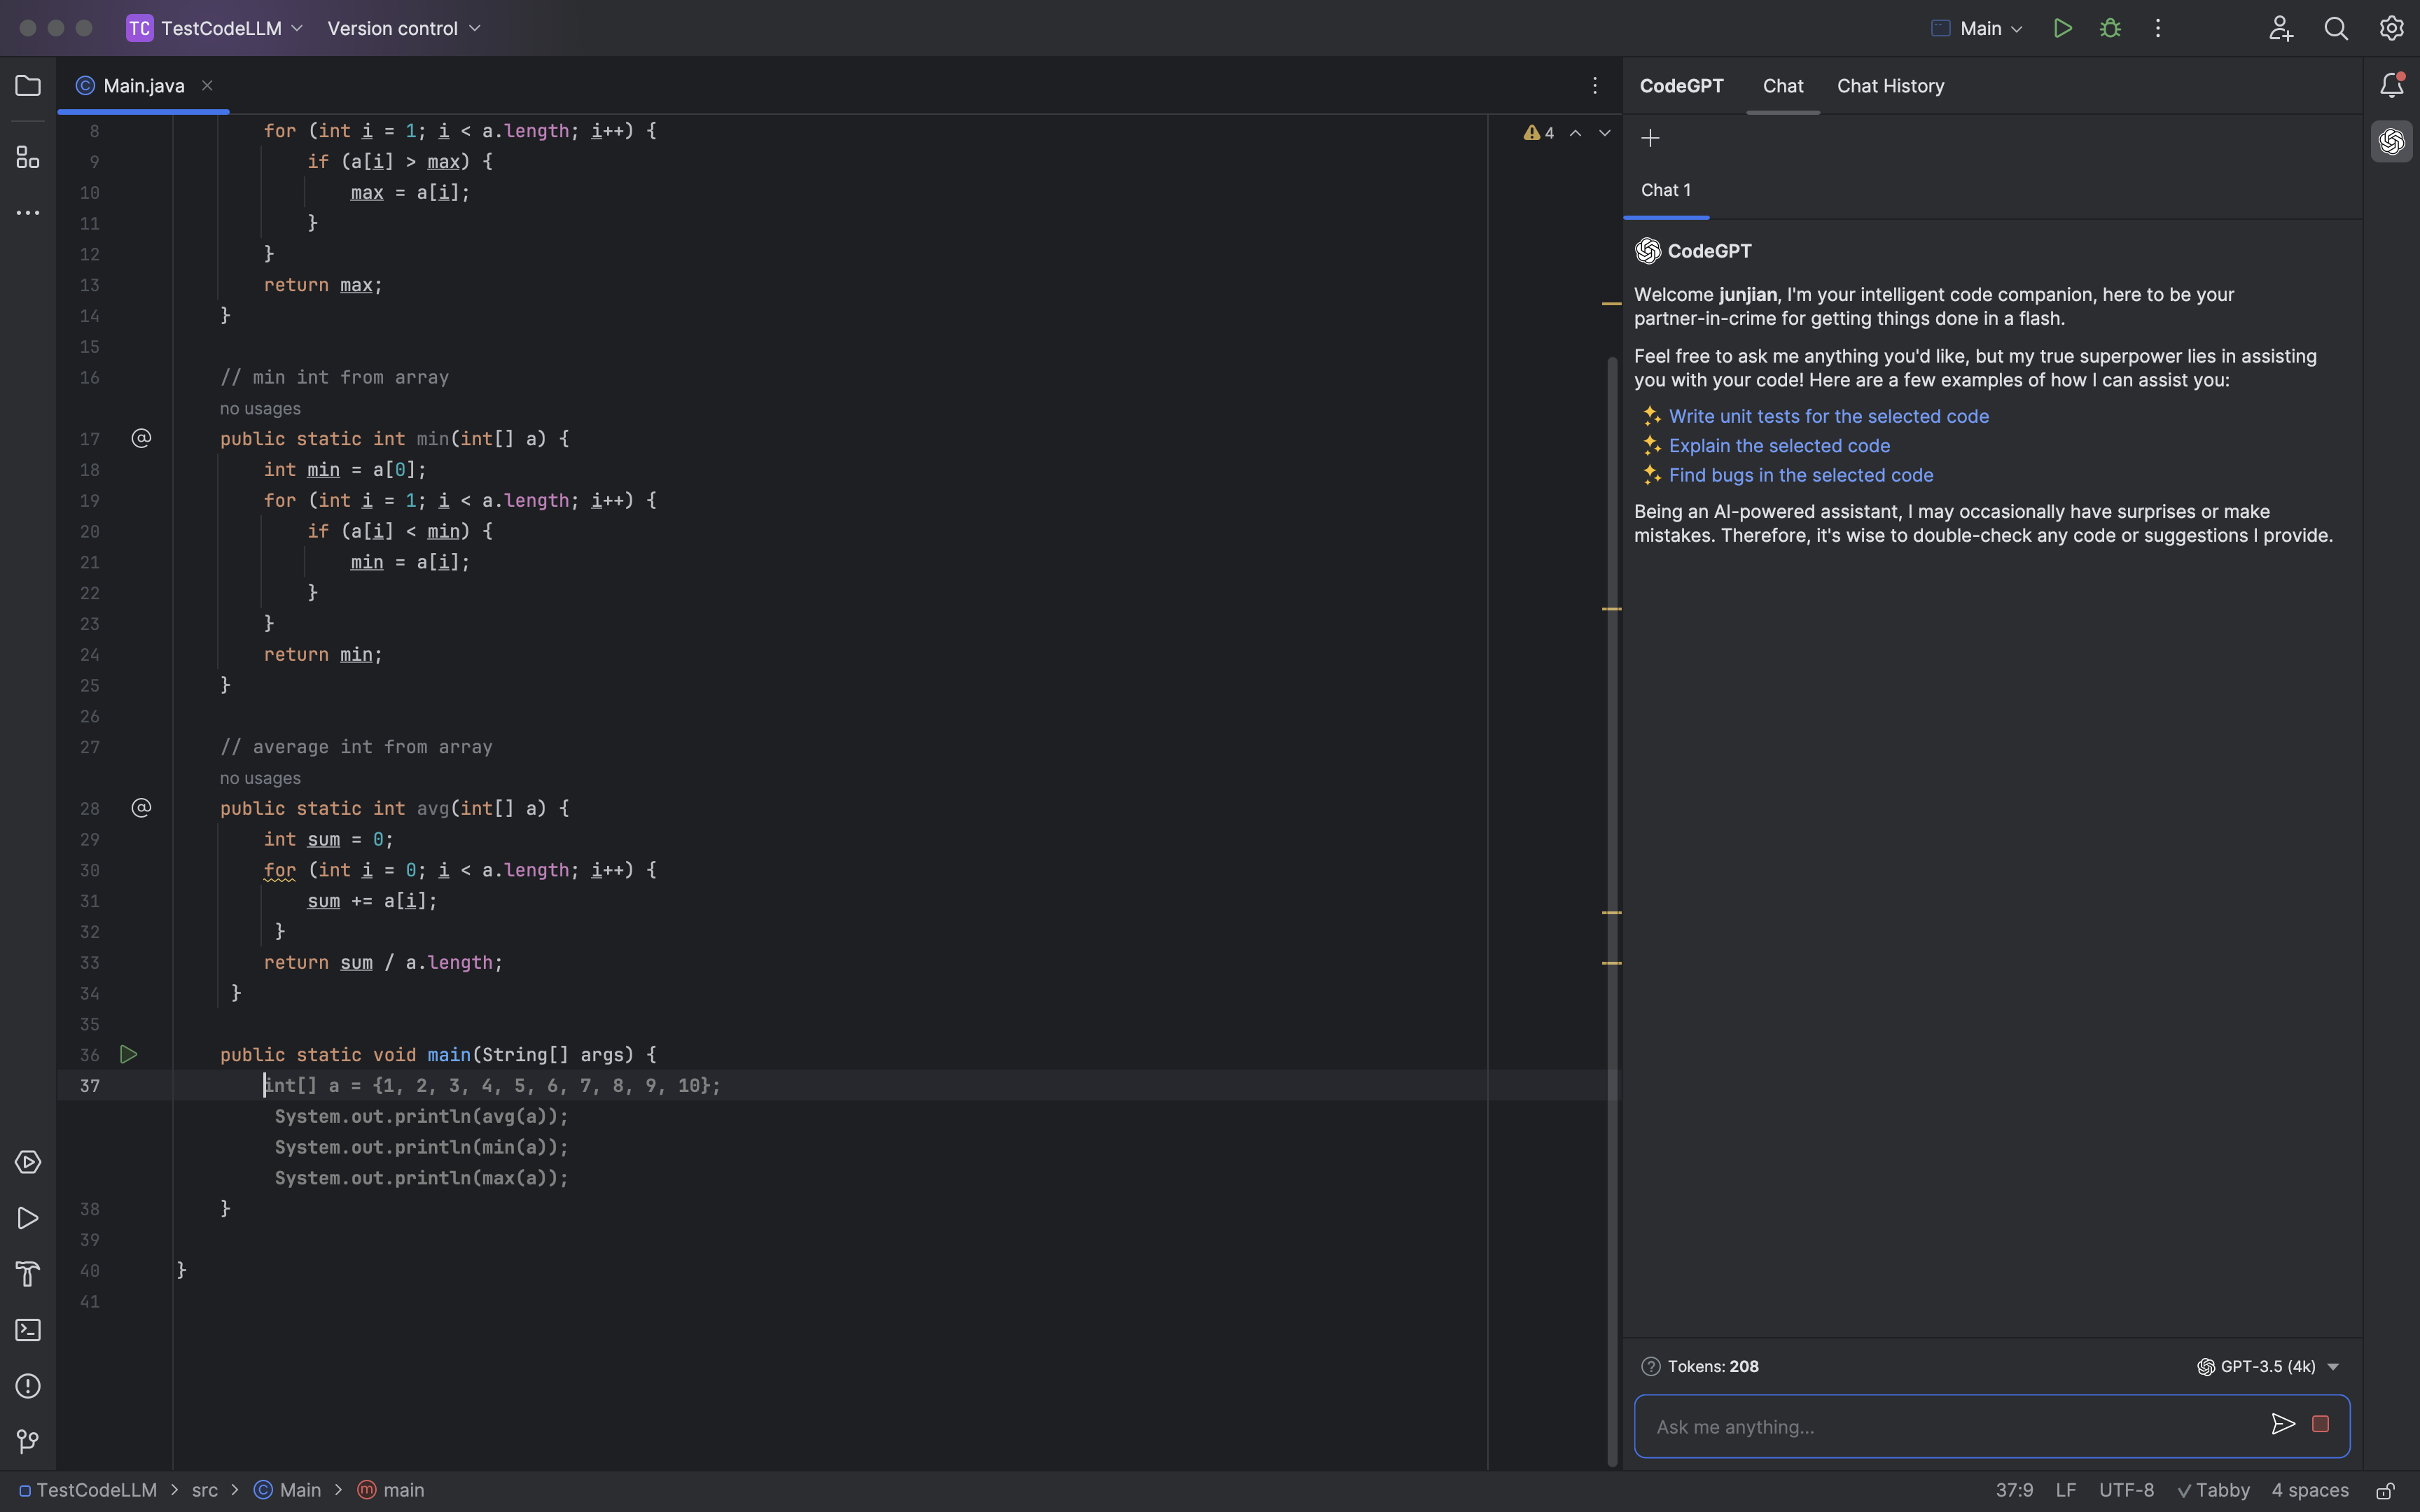
Task: Open the Terminal tool window icon
Action: [x=28, y=1330]
